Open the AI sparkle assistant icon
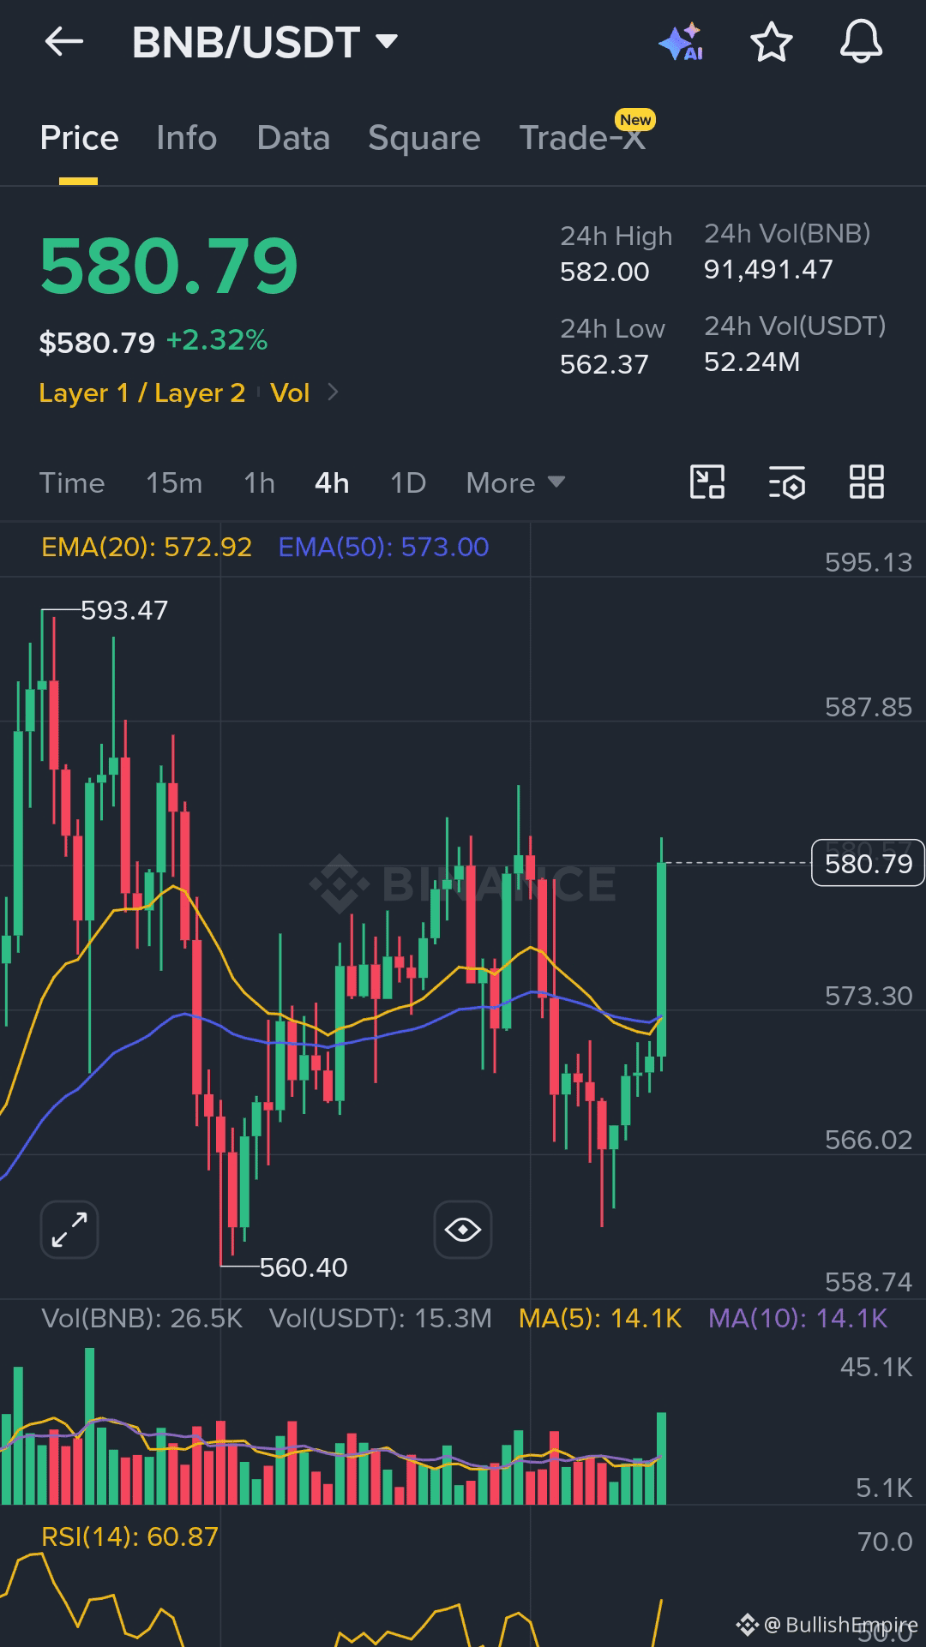This screenshot has height=1647, width=926. tap(682, 42)
